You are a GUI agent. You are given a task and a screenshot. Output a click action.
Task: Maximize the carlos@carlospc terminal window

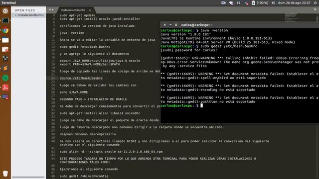176,25
